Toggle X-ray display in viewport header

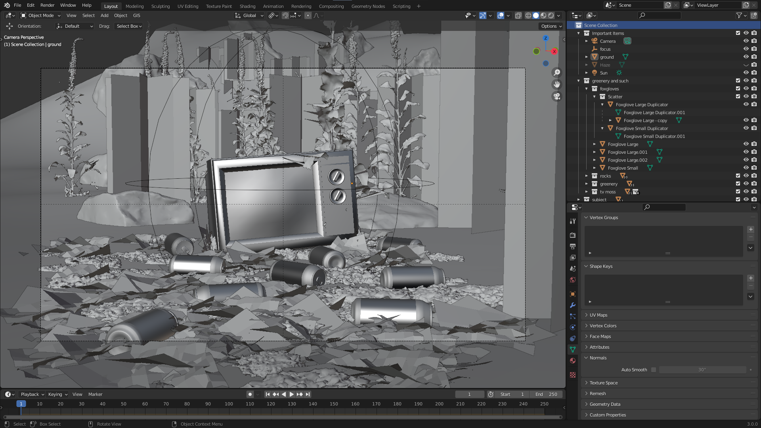click(x=518, y=15)
